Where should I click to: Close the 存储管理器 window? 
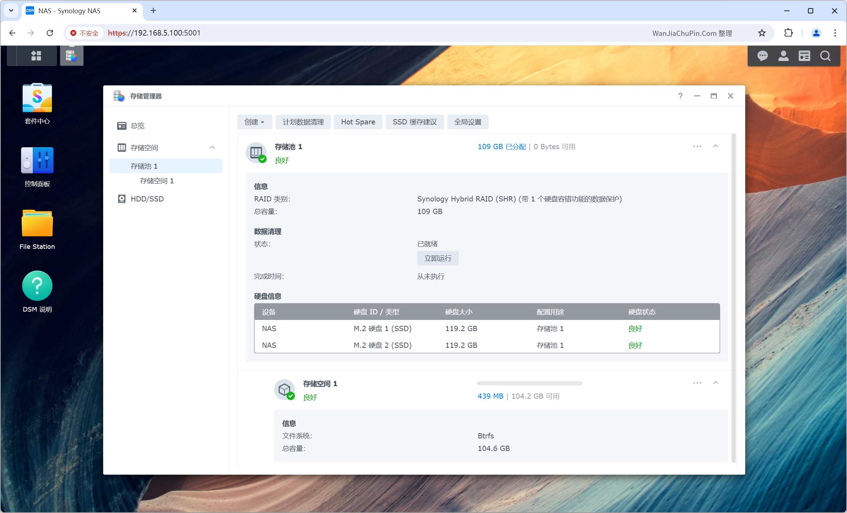click(x=731, y=96)
